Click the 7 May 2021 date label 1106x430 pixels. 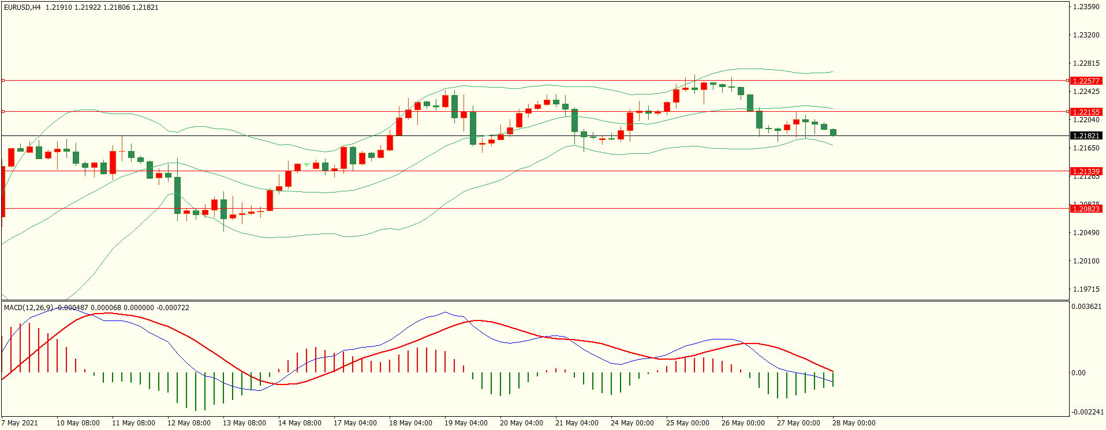(20, 423)
